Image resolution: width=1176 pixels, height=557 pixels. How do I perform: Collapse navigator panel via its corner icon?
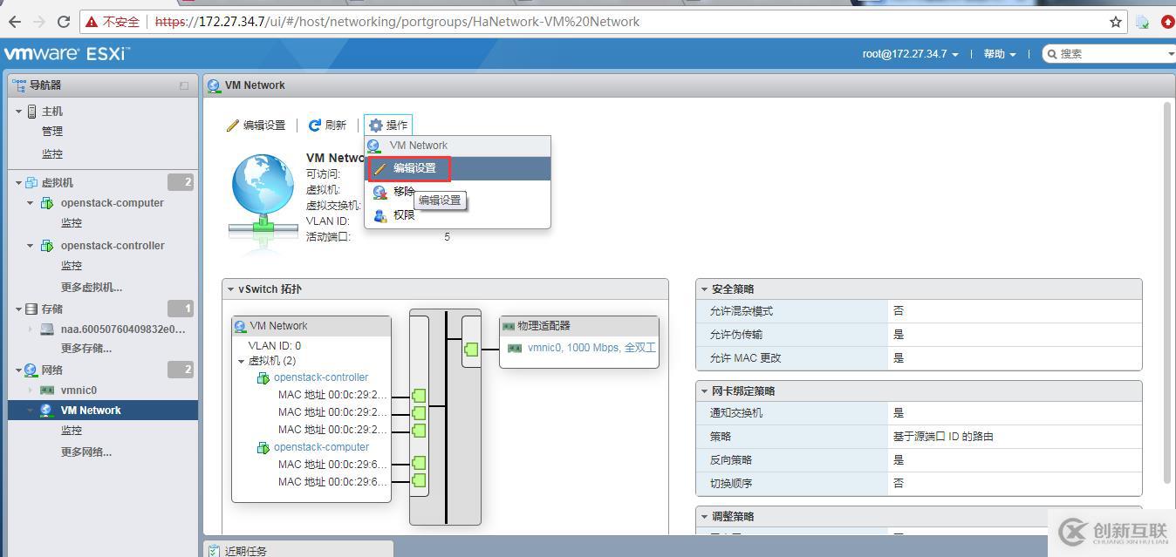point(184,85)
